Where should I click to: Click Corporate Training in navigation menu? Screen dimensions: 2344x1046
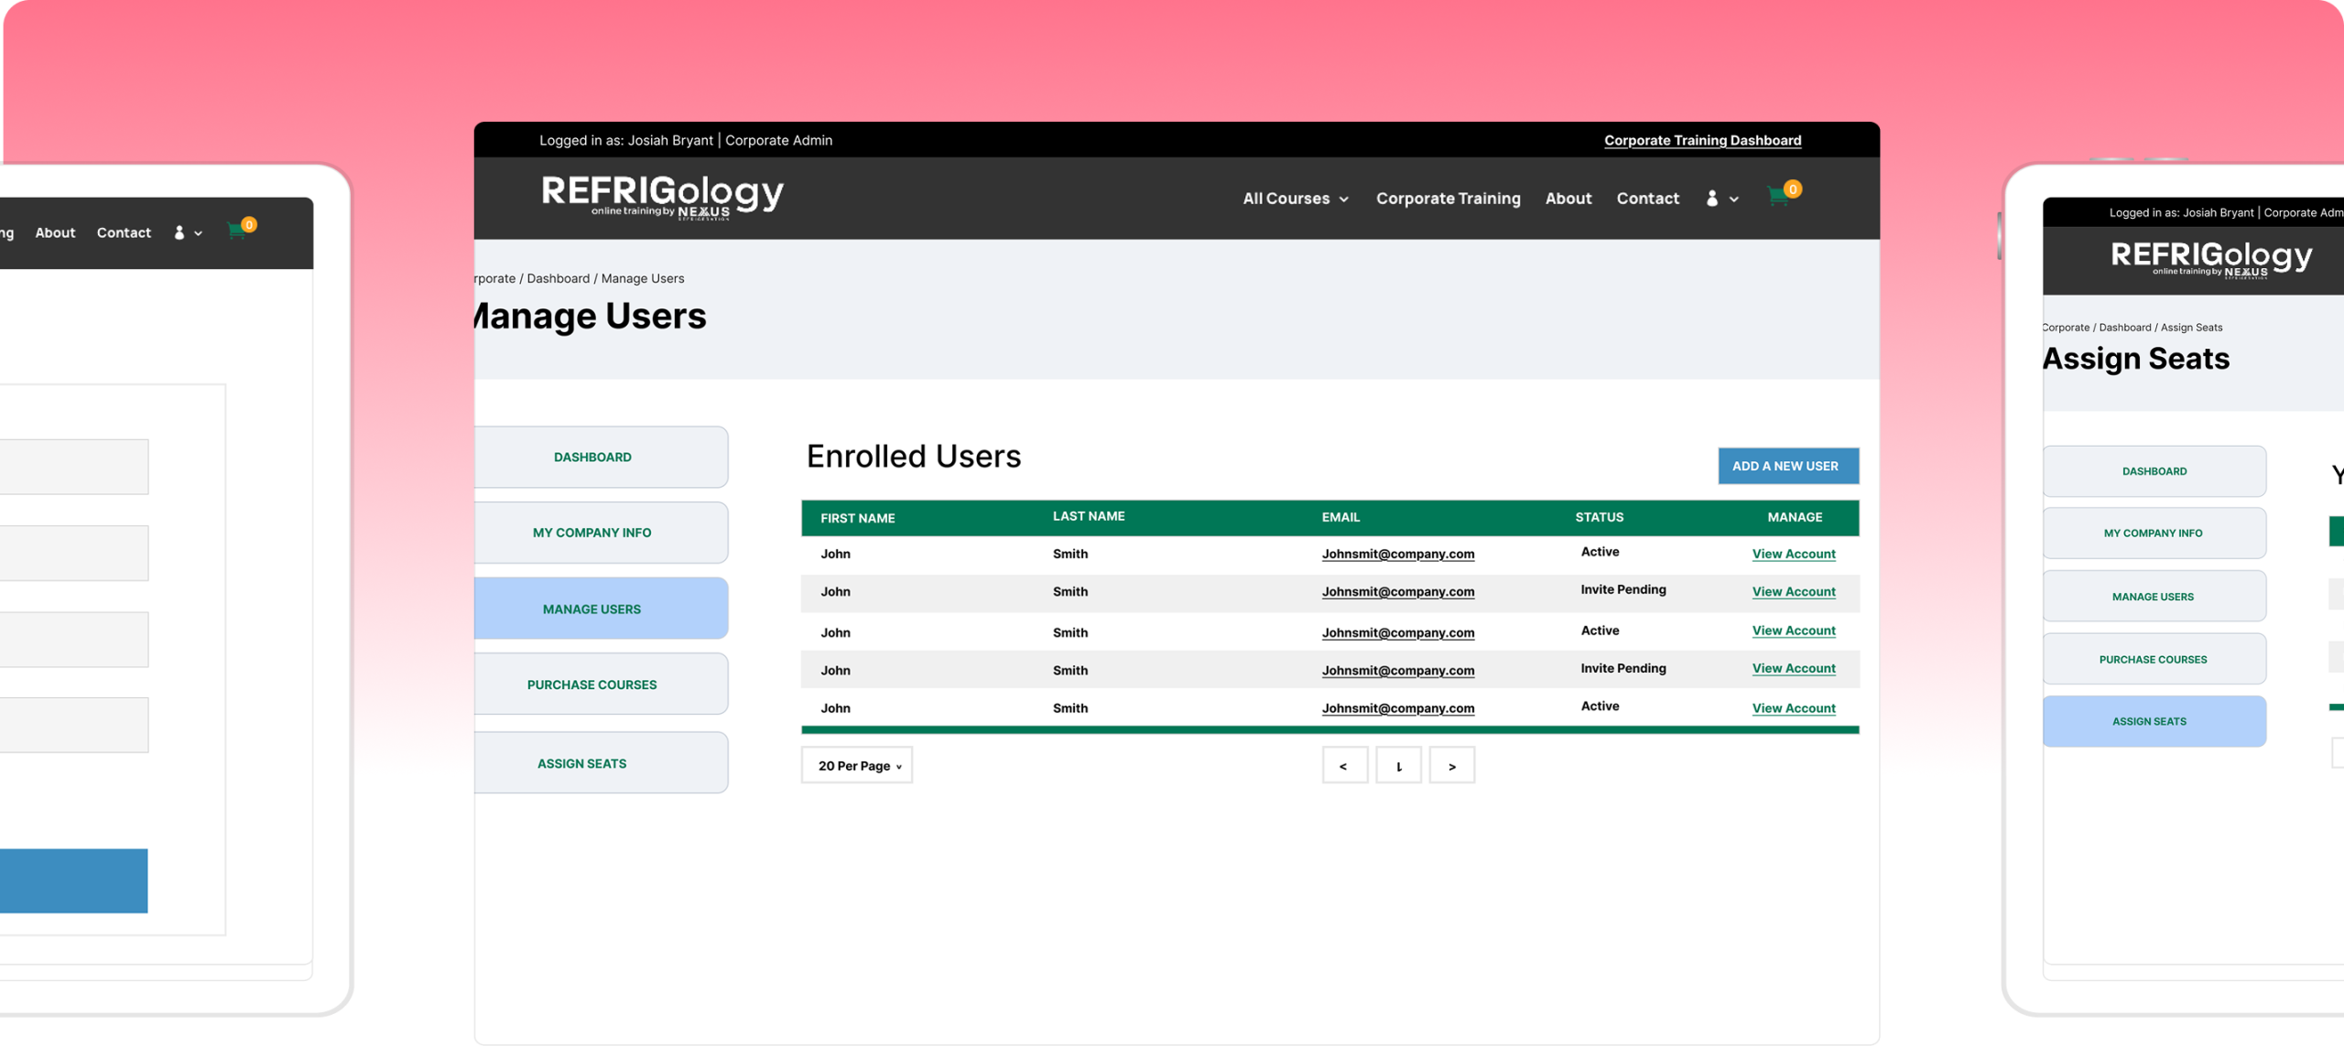click(1448, 199)
